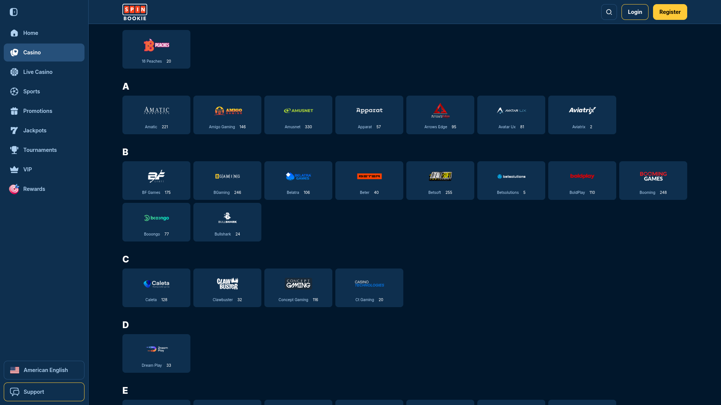Open Live Casino section

click(x=44, y=72)
